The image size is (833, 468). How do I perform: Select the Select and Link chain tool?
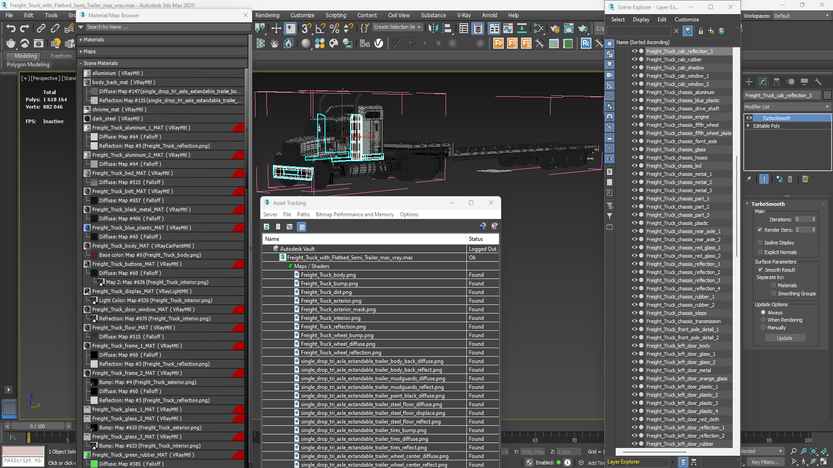click(x=41, y=29)
